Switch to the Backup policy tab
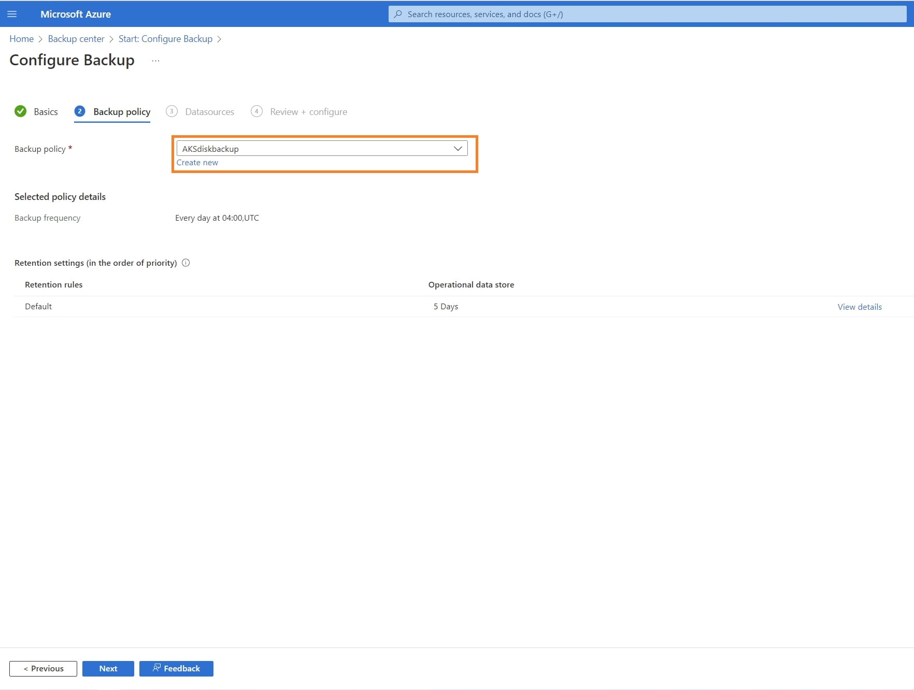Image resolution: width=914 pixels, height=690 pixels. click(121, 111)
